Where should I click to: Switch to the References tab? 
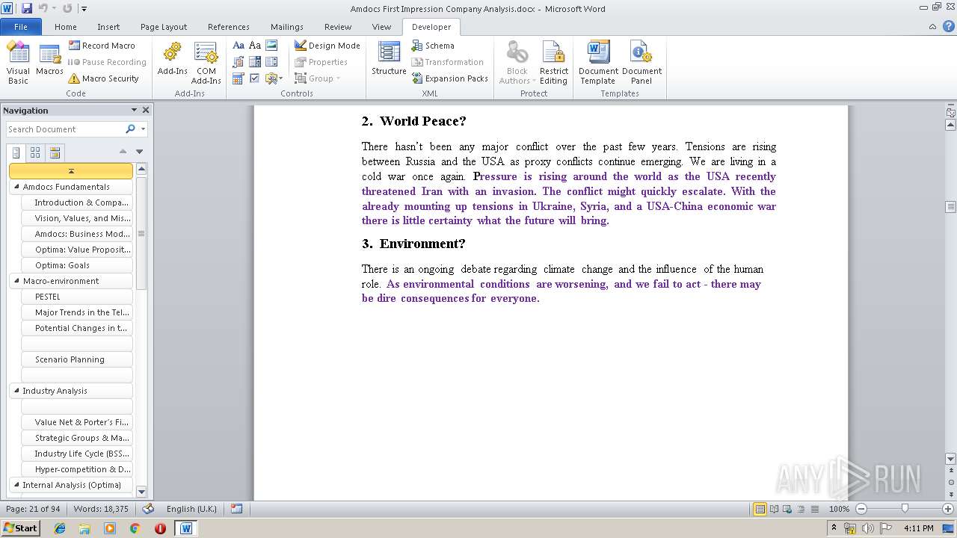point(229,27)
